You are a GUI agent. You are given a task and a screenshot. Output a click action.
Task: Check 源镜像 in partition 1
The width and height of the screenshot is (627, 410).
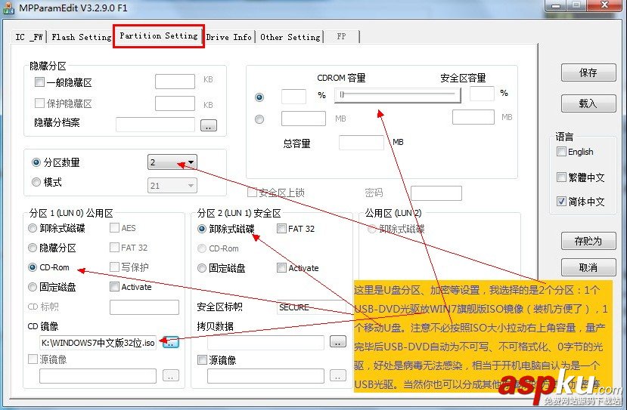tap(33, 359)
